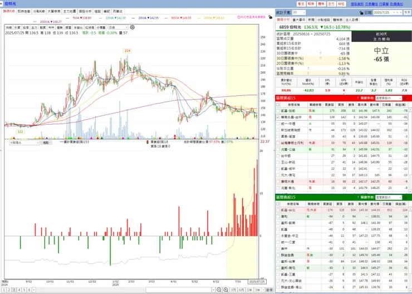Toggle the 本益比 chart toolbar button
Image resolution: width=412 pixels, height=294 pixels.
(x=78, y=27)
